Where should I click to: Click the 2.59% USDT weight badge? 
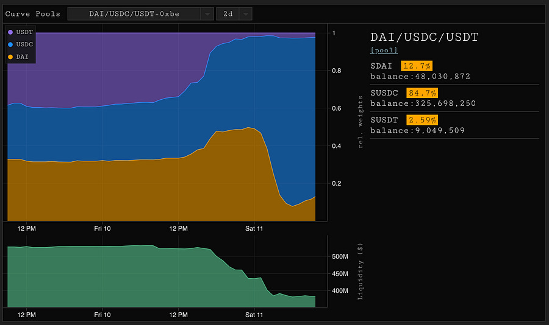tap(422, 120)
